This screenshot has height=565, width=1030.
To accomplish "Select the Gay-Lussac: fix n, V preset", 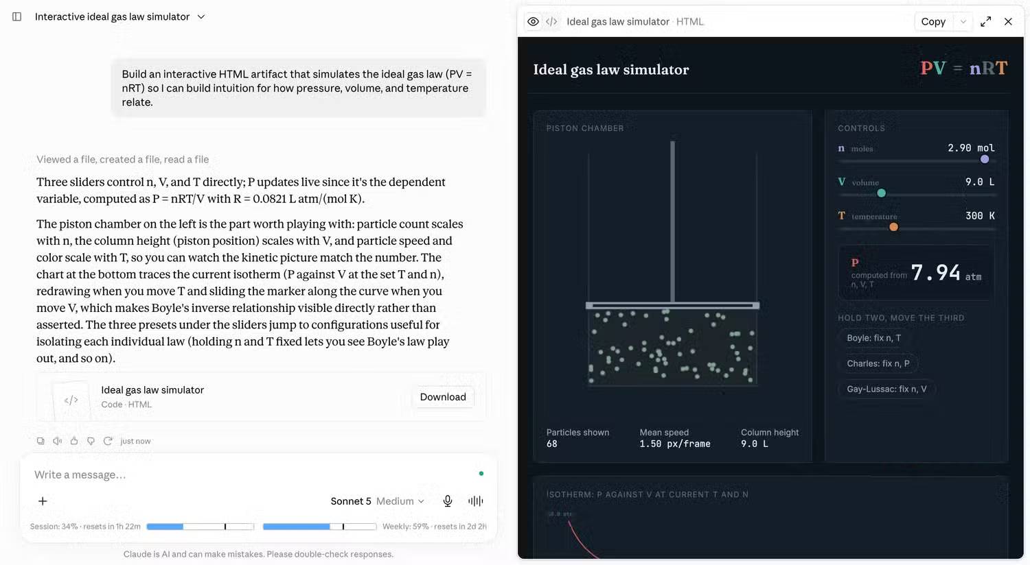I will pyautogui.click(x=886, y=389).
